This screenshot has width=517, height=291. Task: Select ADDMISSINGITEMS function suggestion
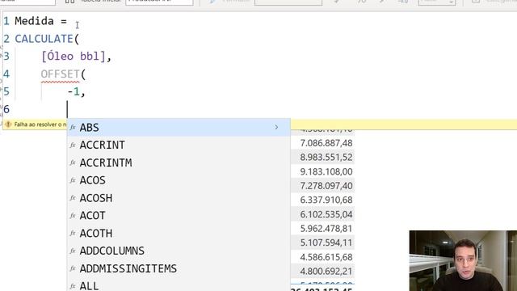[179, 268]
